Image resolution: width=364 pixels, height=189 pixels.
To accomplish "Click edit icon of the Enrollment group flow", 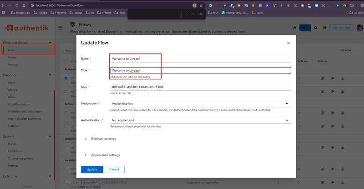I will [x=323, y=148].
